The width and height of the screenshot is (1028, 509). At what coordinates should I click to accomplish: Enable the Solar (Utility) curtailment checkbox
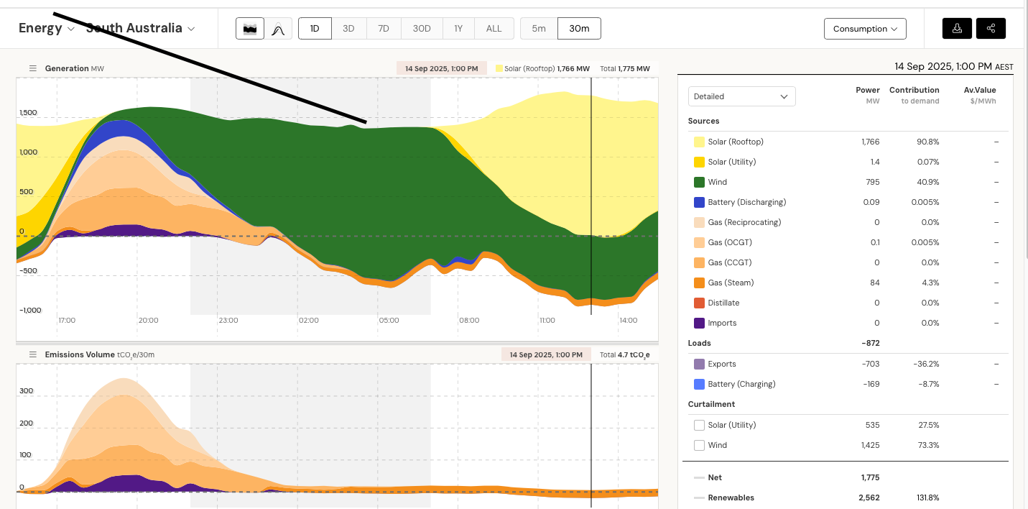(699, 425)
